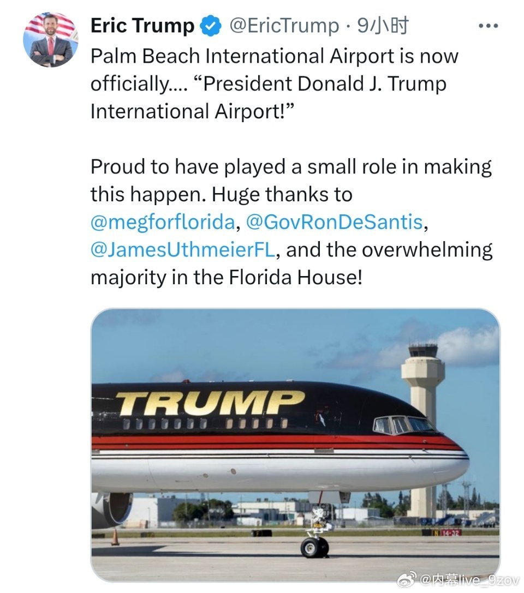
Task: Click the tweet text about Palm Beach Airport
Action: pos(275,83)
